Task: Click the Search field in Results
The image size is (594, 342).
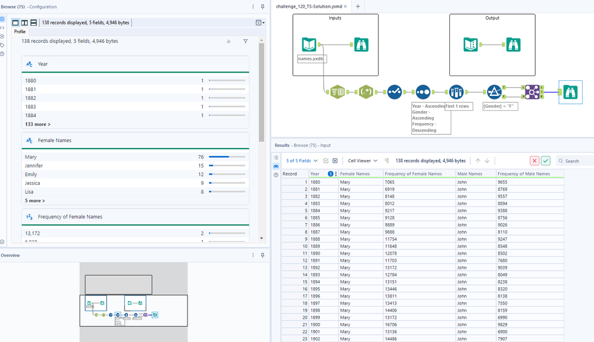Action: tap(579, 161)
